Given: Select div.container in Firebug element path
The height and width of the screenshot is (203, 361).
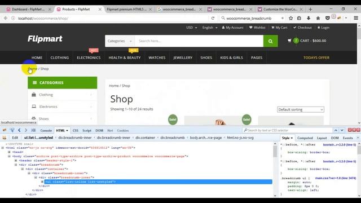Looking at the screenshot, I should pyautogui.click(x=145, y=138).
